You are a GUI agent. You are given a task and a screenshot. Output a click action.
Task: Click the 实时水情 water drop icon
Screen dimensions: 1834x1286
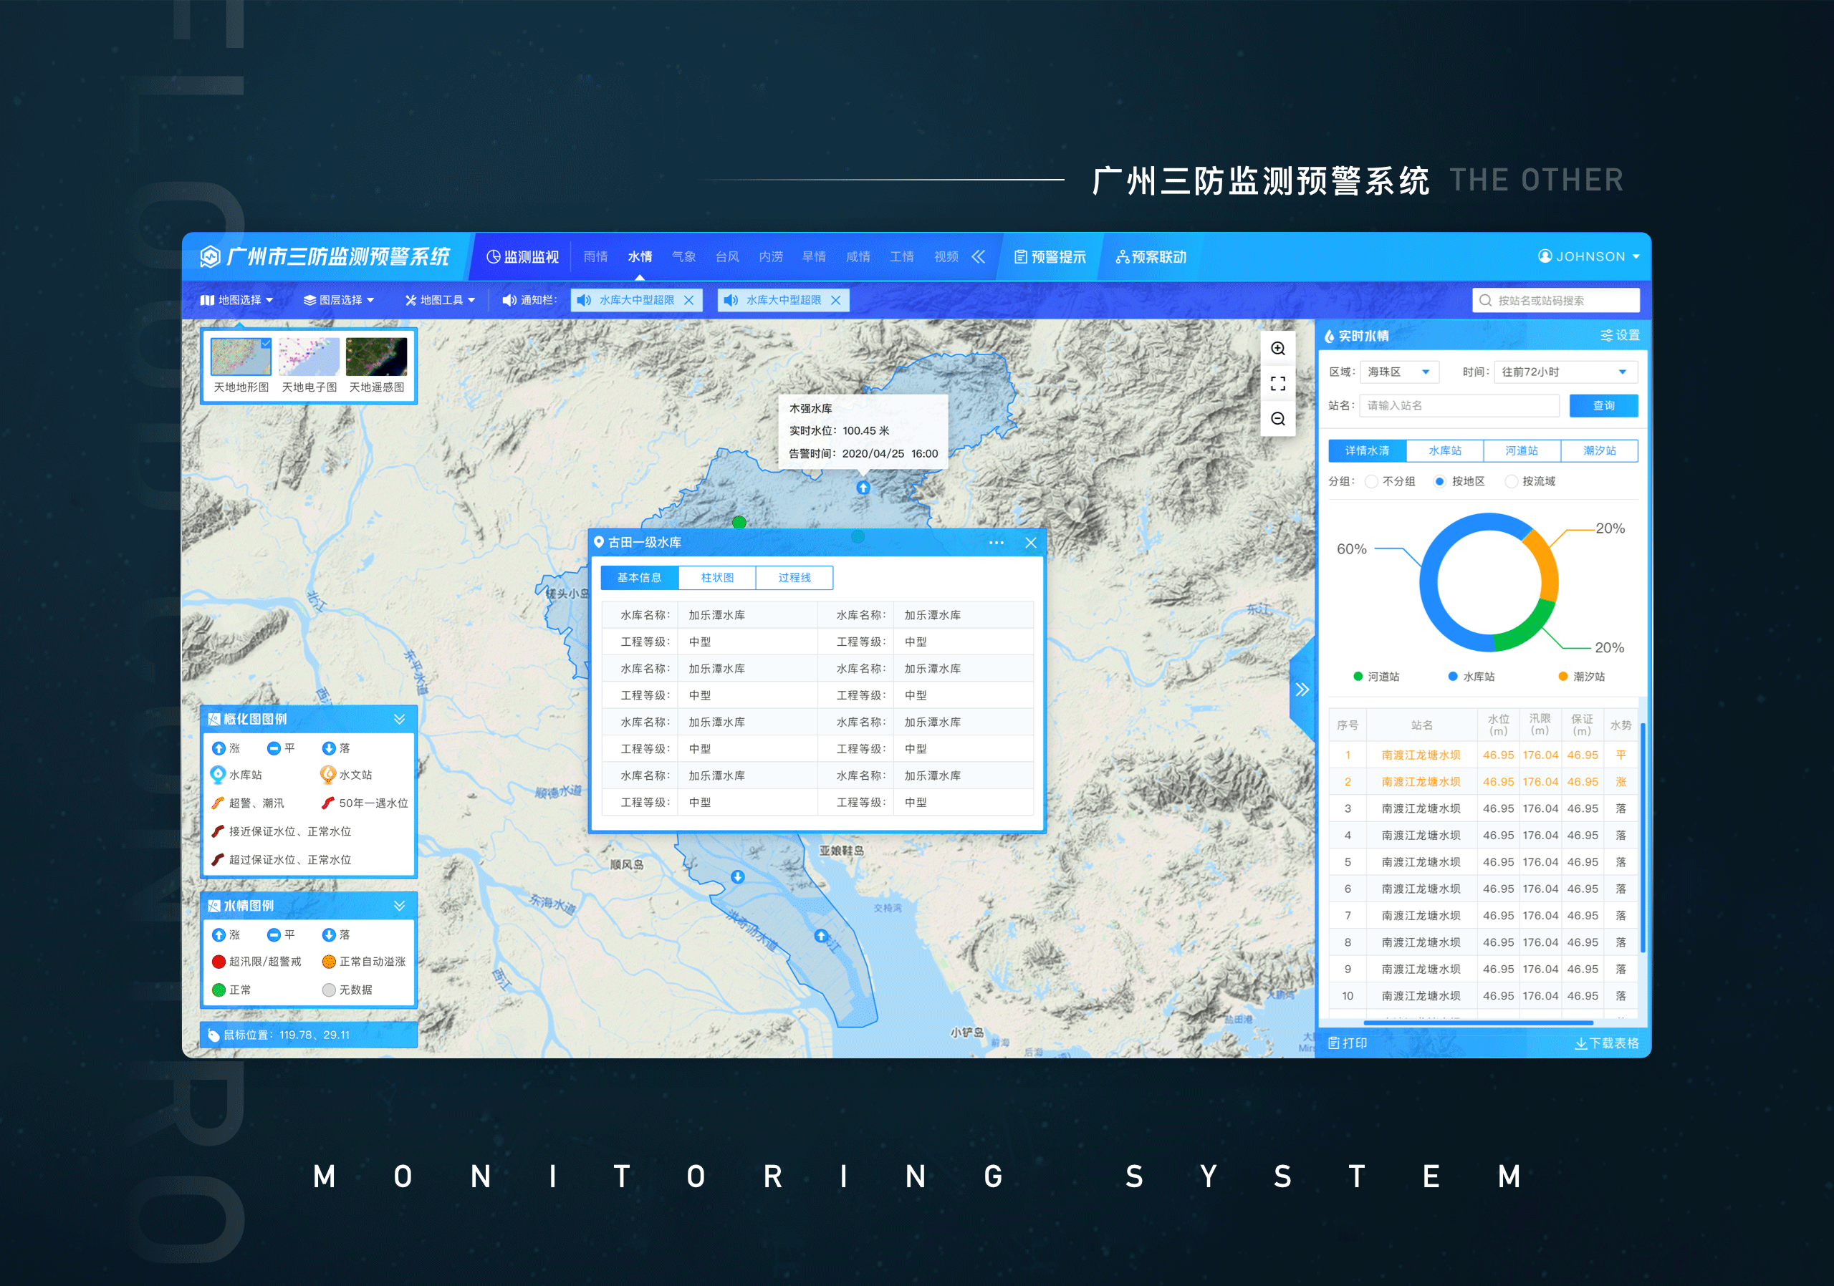click(1329, 336)
